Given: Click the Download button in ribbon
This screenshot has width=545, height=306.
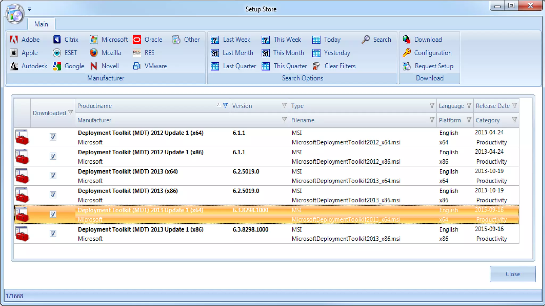Looking at the screenshot, I should [x=423, y=40].
